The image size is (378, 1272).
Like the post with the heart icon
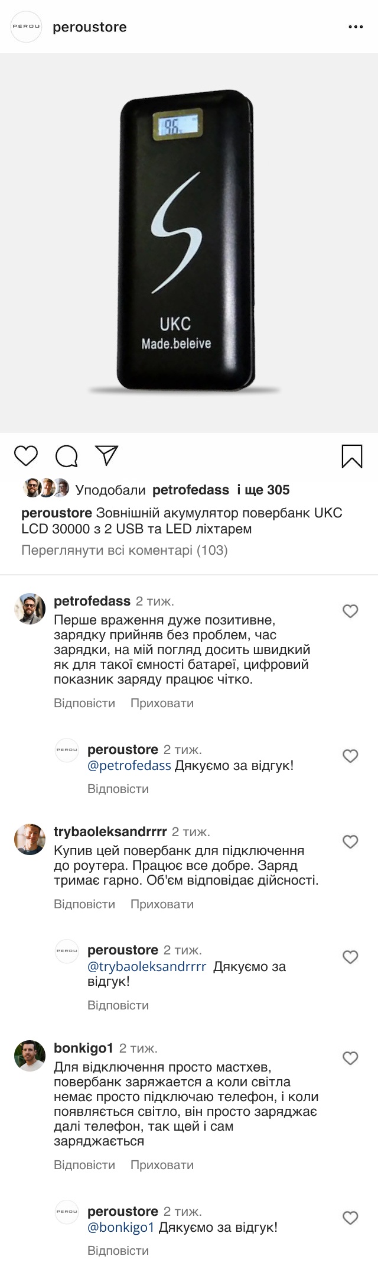pyautogui.click(x=26, y=456)
